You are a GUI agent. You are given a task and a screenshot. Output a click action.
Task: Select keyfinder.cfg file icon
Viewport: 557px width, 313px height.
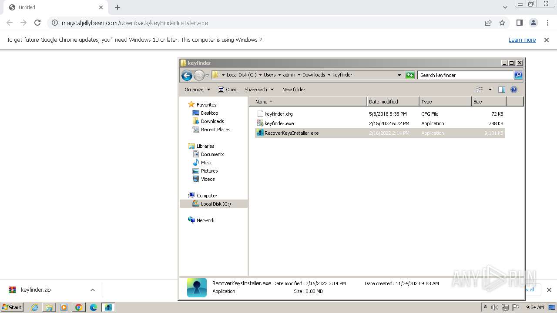click(x=260, y=114)
